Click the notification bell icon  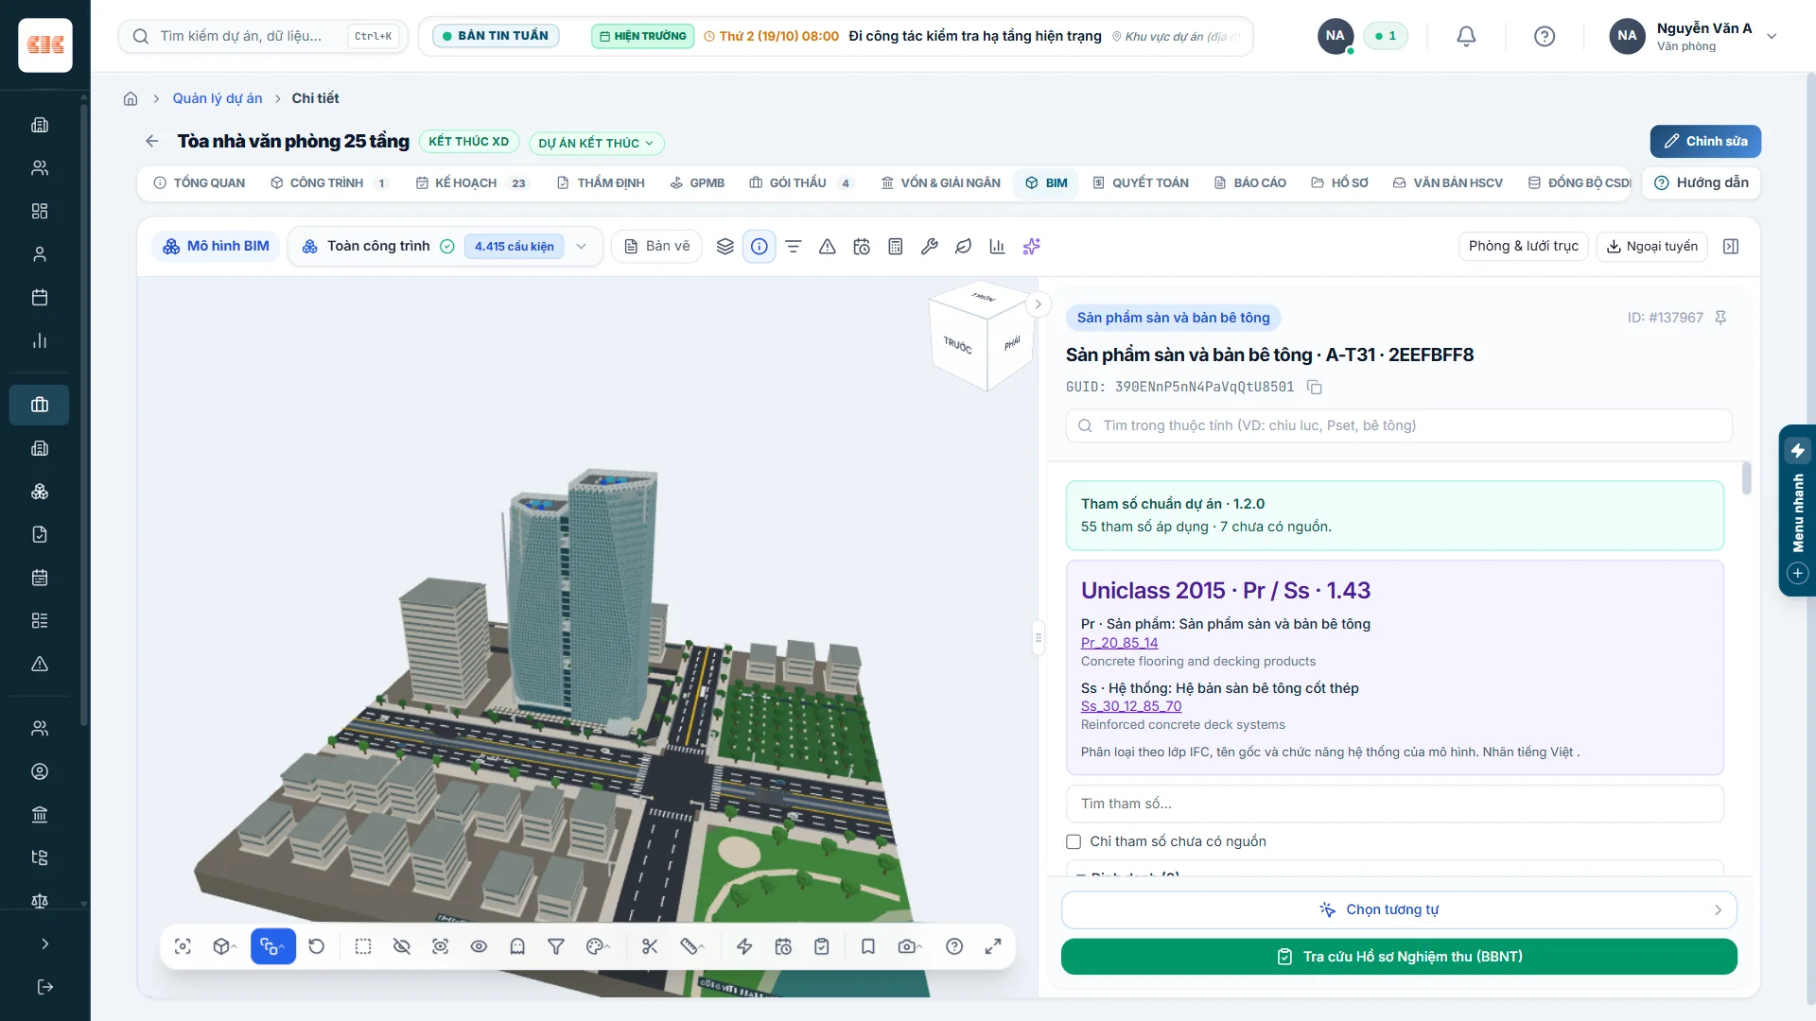pos(1466,36)
